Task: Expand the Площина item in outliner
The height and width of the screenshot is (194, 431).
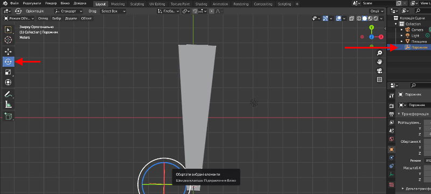Action: click(x=401, y=41)
